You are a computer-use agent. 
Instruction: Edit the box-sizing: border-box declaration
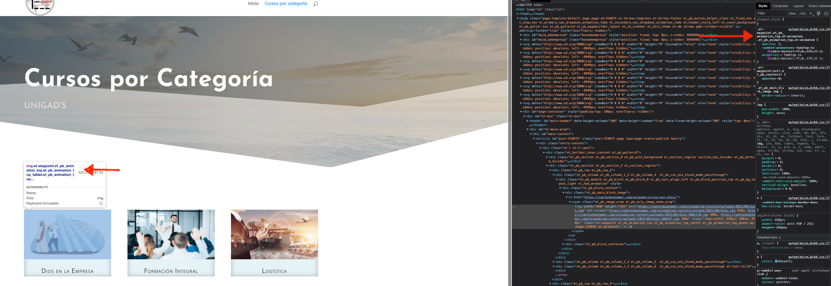[x=783, y=206]
